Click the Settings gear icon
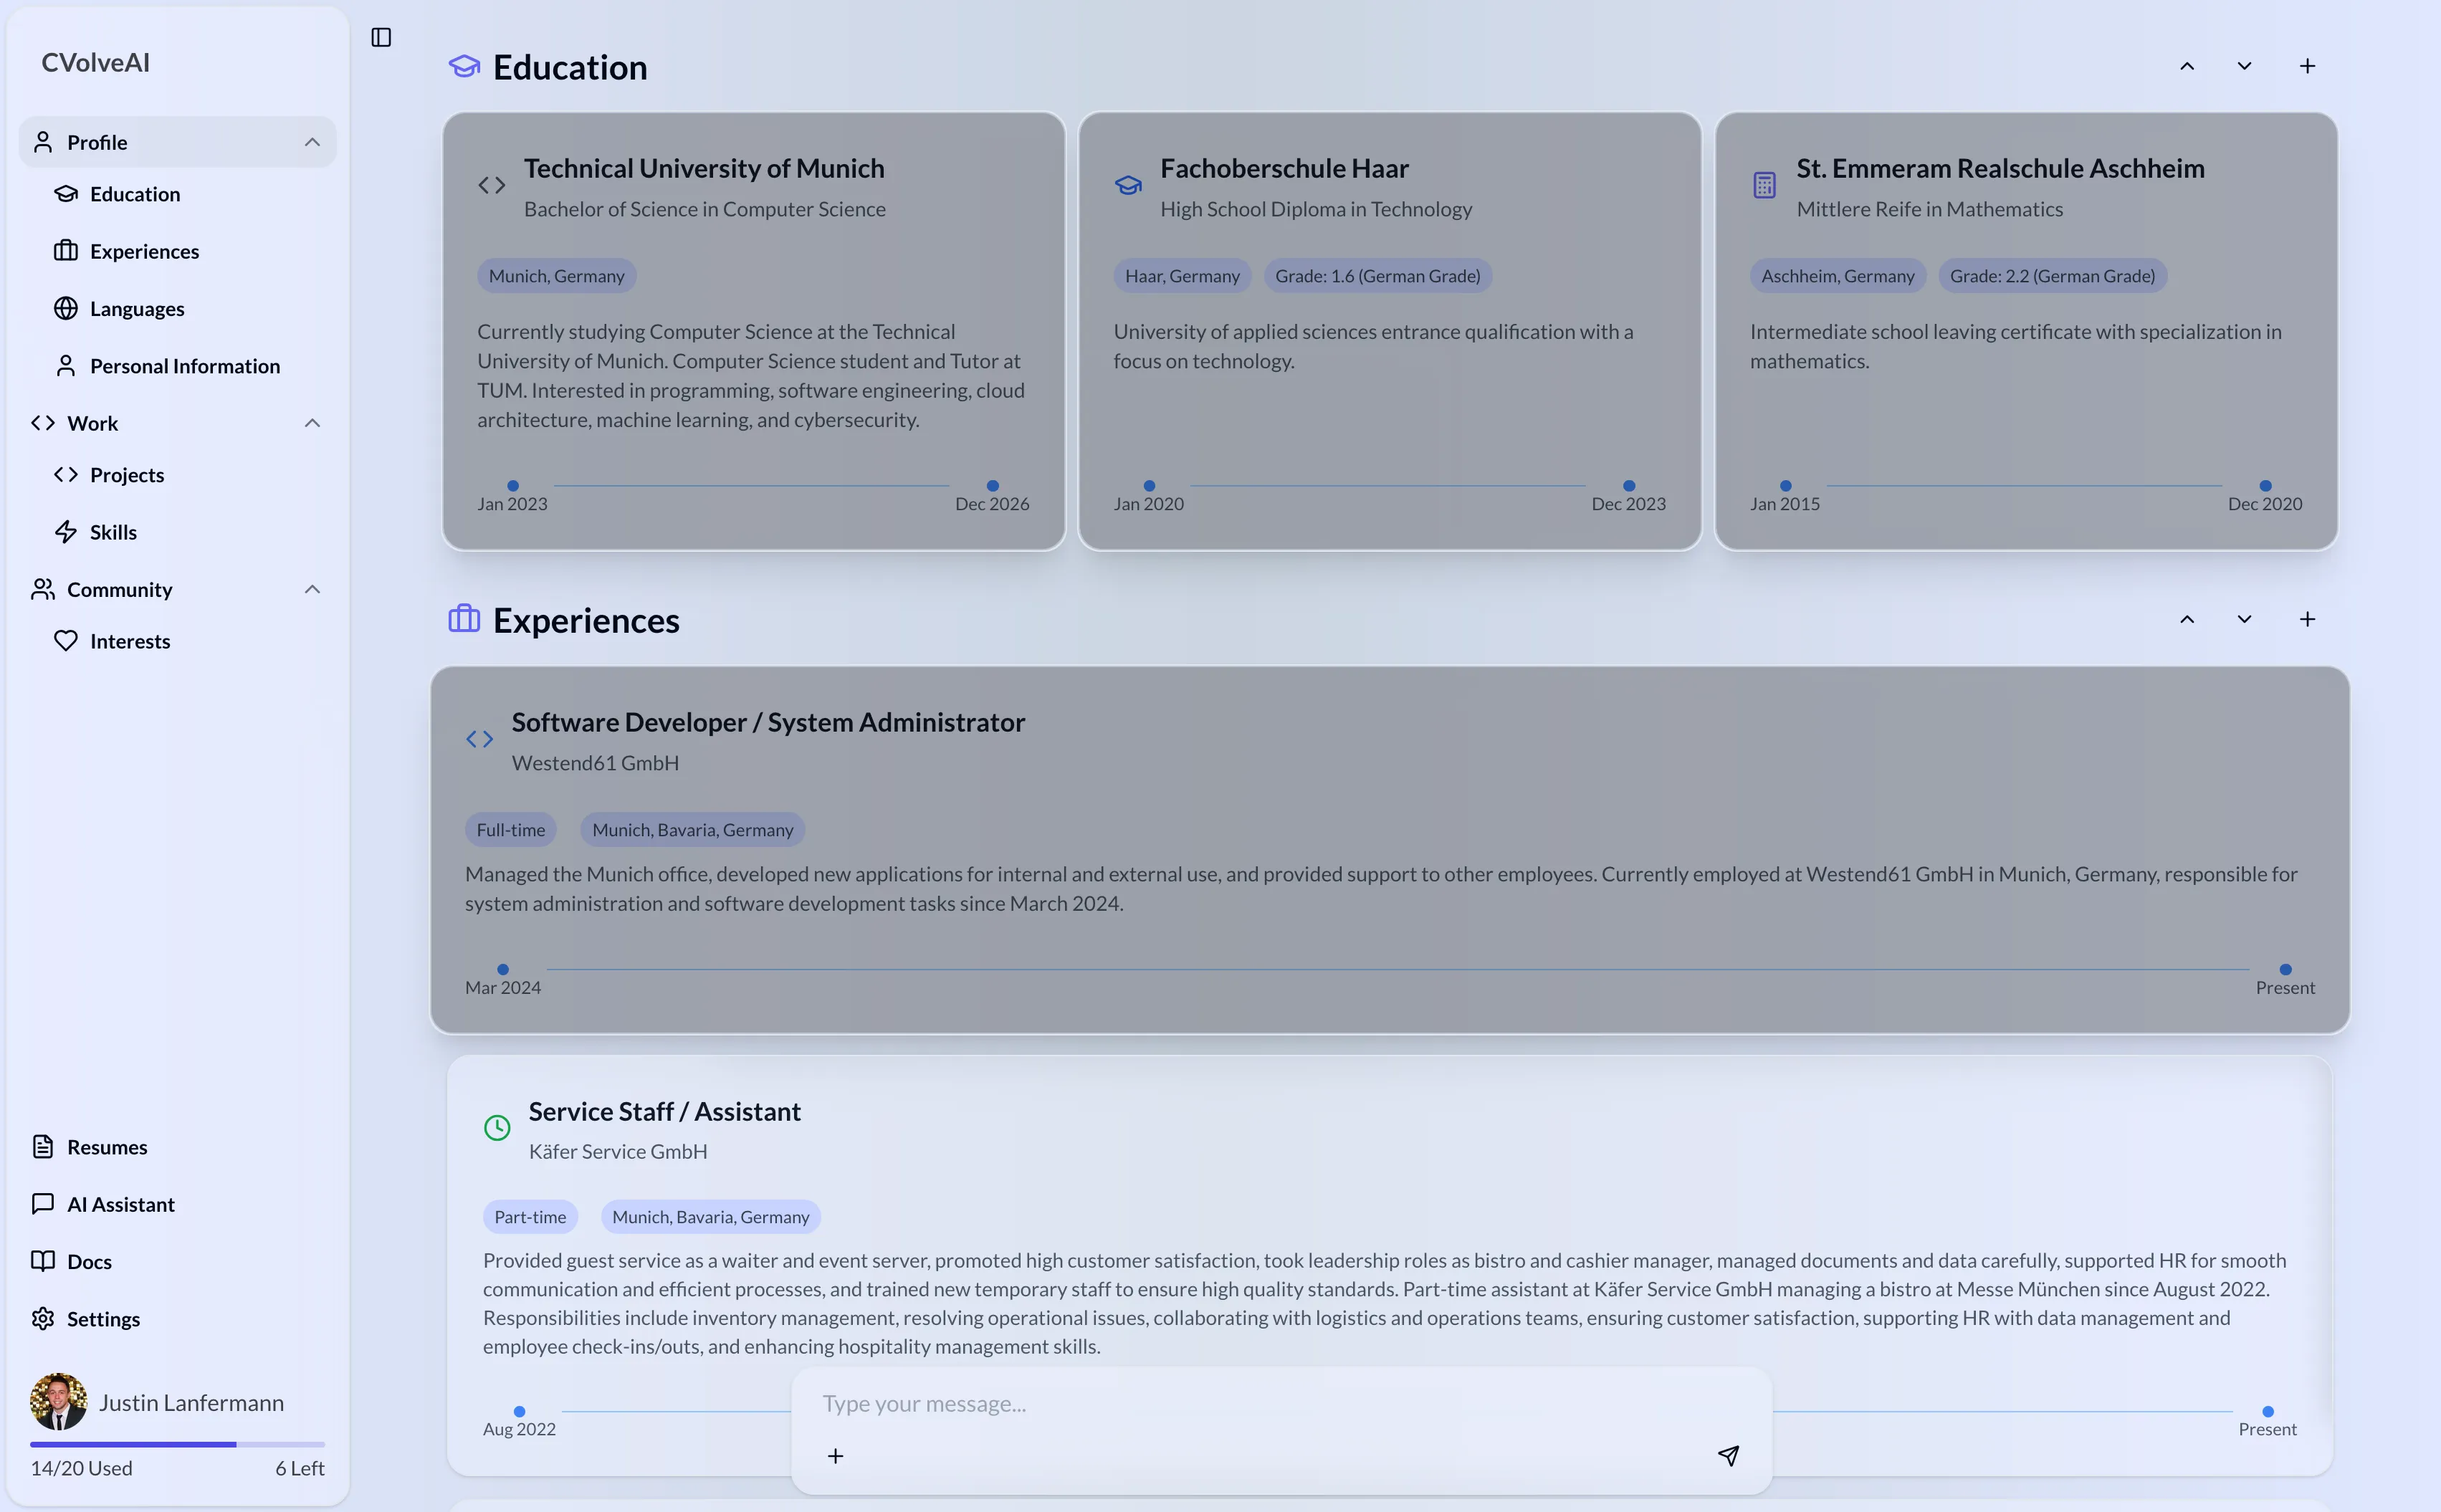Screen dimensions: 2441x1512 click(x=43, y=1318)
